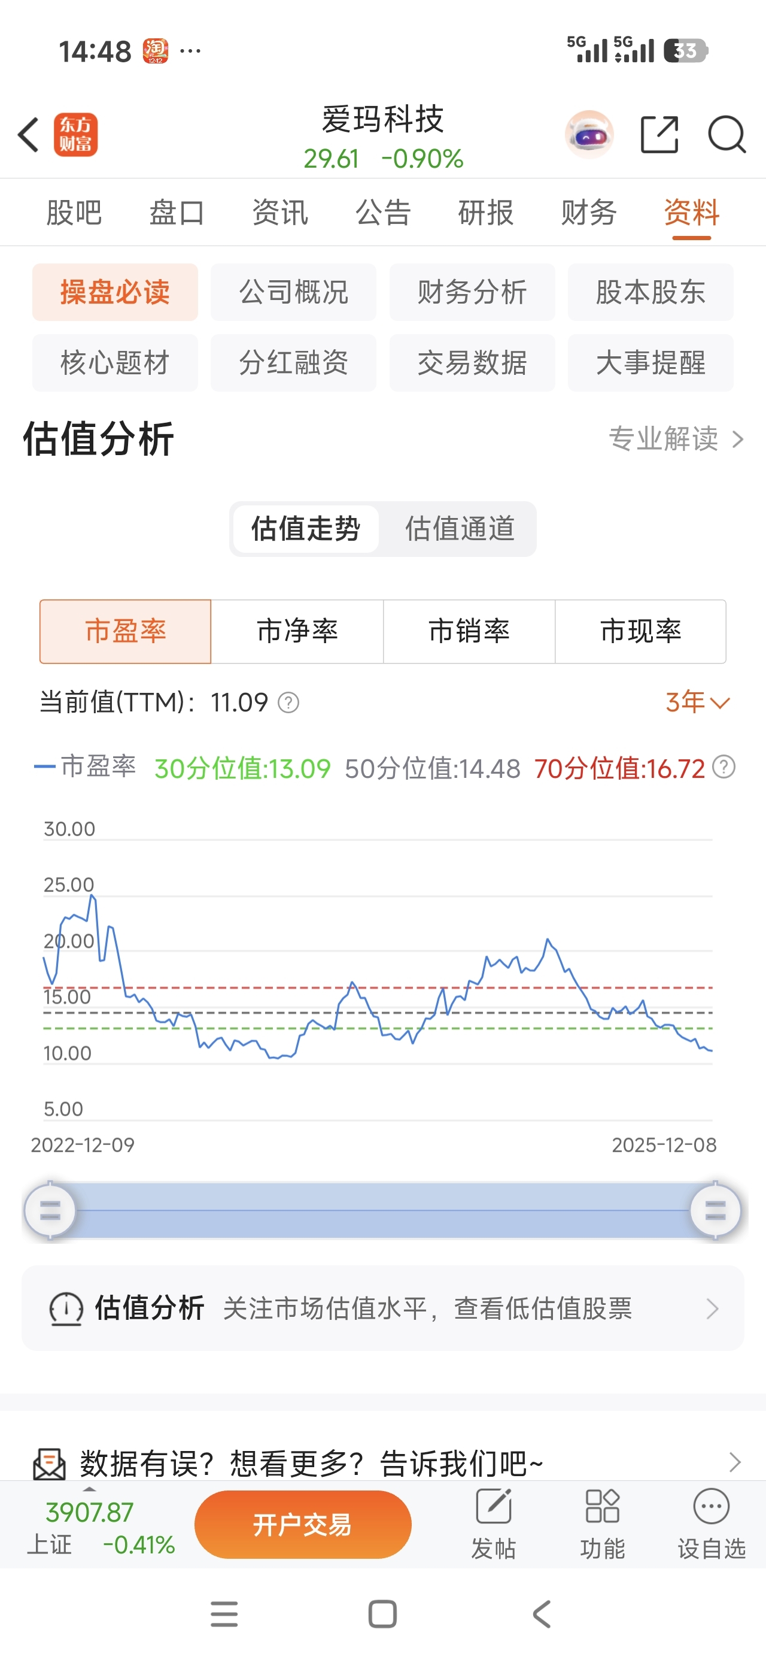Select 市盈率 metric option
This screenshot has height=1660, width=766.
(126, 632)
